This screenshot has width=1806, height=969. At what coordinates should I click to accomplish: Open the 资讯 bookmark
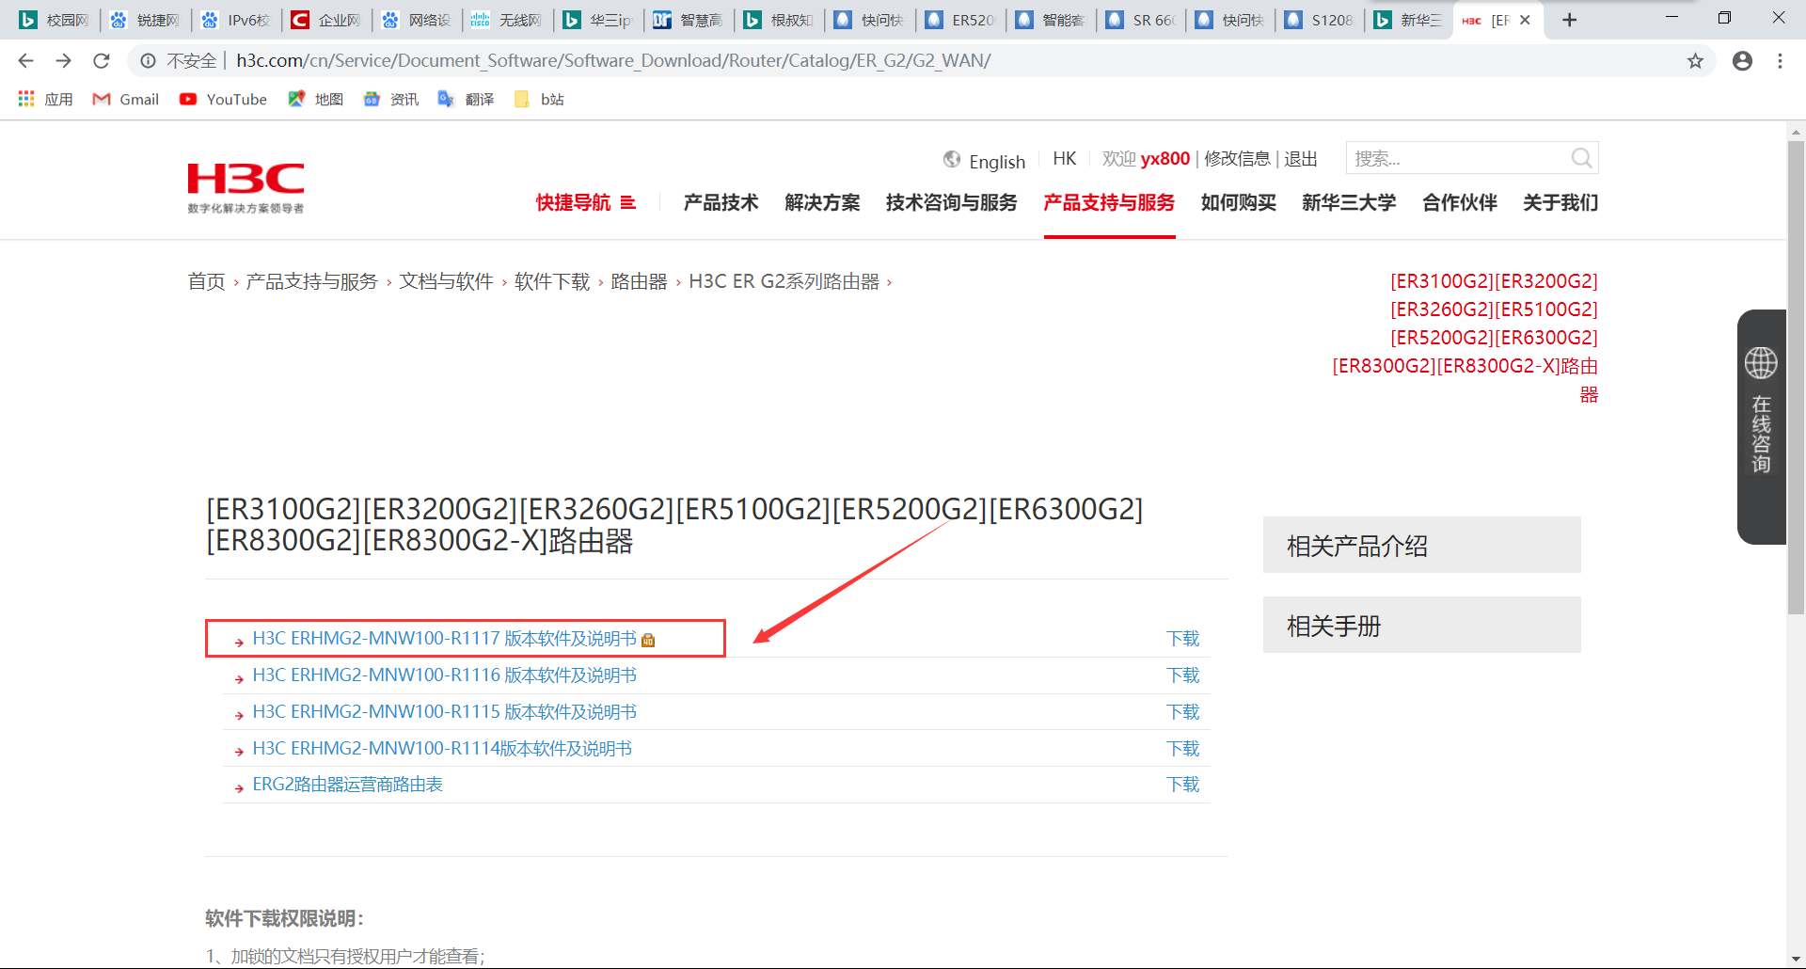tap(391, 99)
